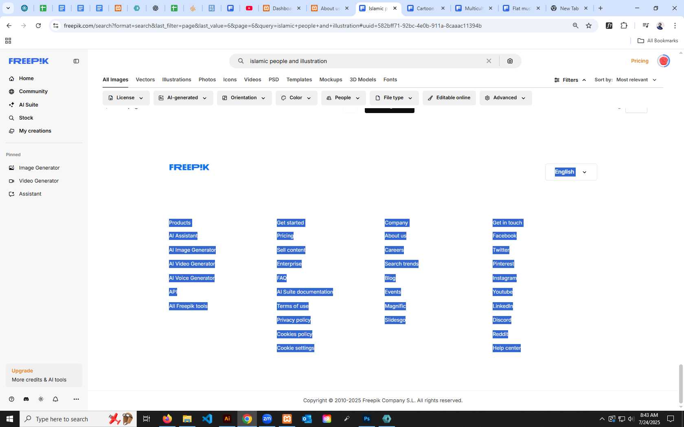
Task: Expand the AI-generated filter dropdown
Action: [x=183, y=98]
